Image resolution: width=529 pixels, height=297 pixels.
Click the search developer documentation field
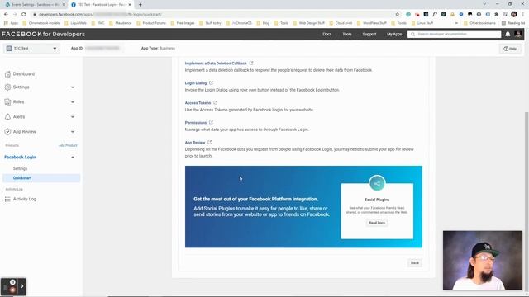click(x=454, y=34)
